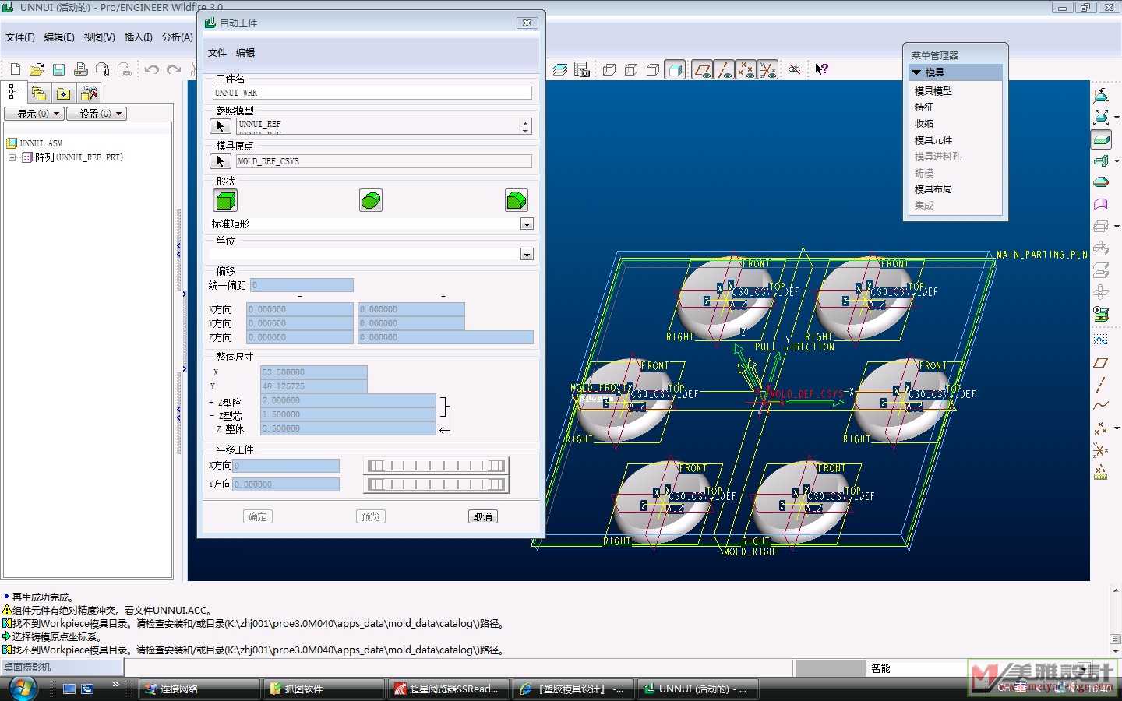
Task: Click the 取消 button
Action: click(x=483, y=516)
